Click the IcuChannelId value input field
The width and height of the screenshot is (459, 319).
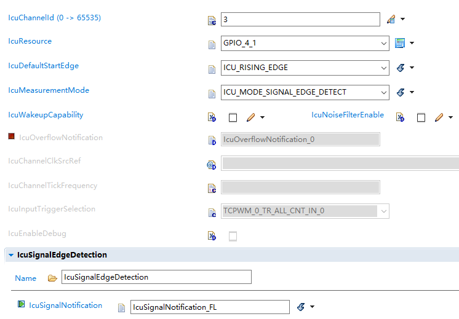point(300,19)
